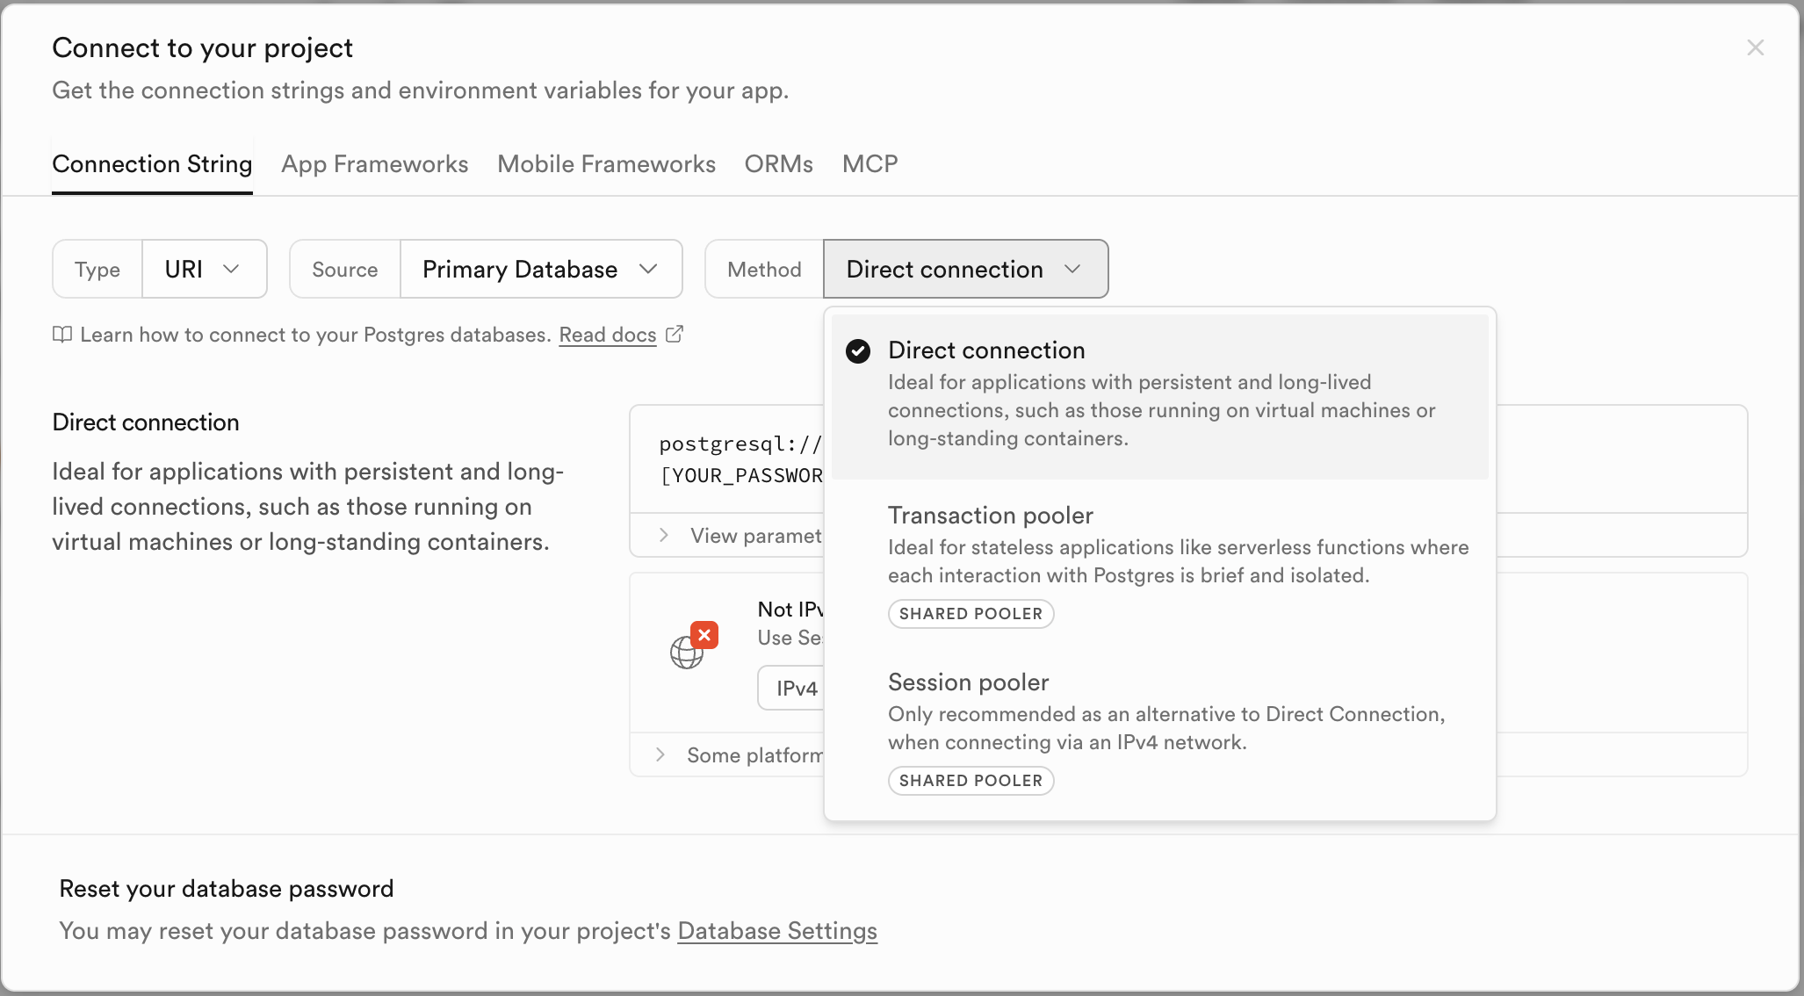Click the external link icon after Read docs
Viewport: 1804px width, 996px height.
coord(675,335)
